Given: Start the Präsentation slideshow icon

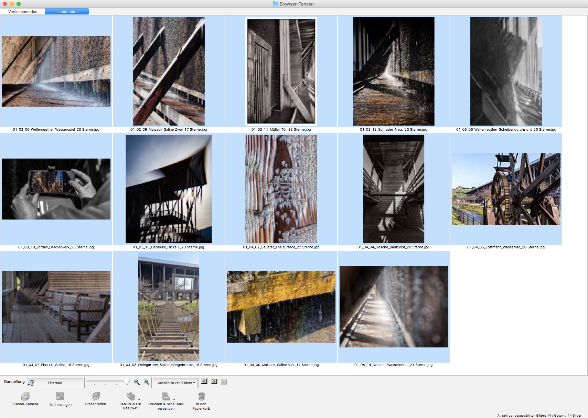Looking at the screenshot, I should [x=96, y=397].
